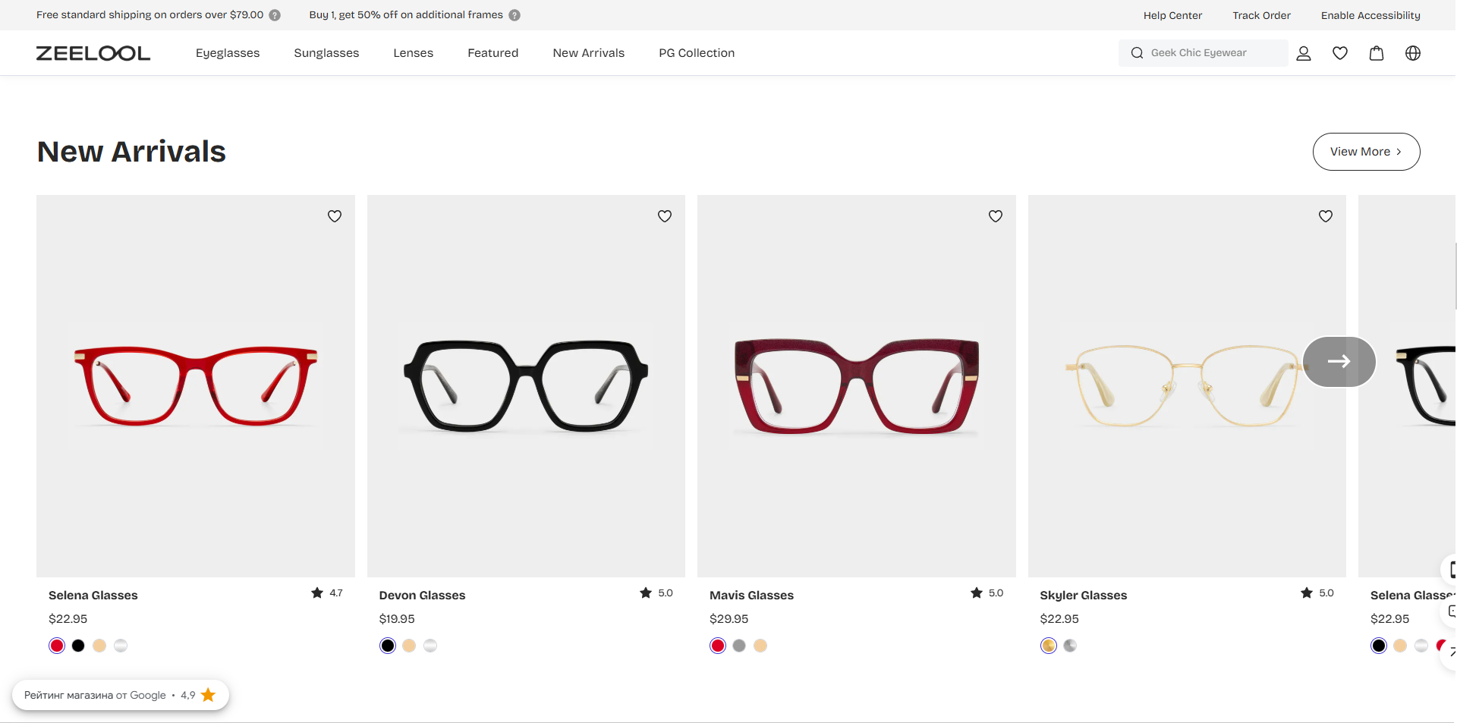
Task: Click the 50% off frames info icon
Action: 515,15
